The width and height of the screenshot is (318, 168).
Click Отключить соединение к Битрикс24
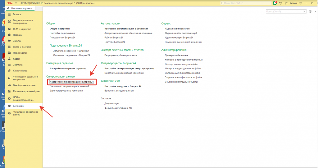click(71, 55)
